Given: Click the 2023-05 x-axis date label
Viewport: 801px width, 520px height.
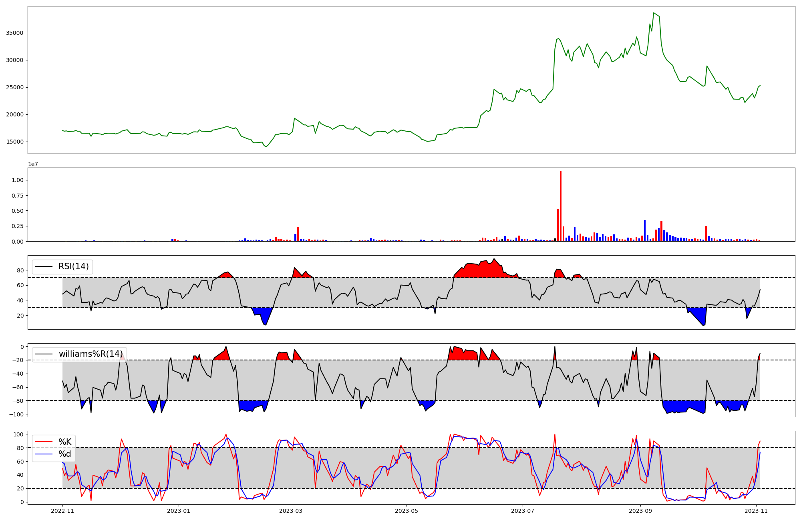Looking at the screenshot, I should click(x=407, y=511).
